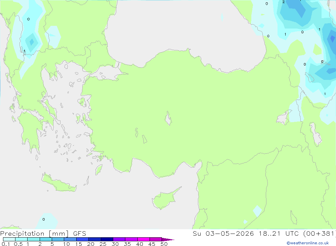Select the 30–35 mm purple legend swatch
The width and height of the screenshot is (336, 246).
point(119,239)
